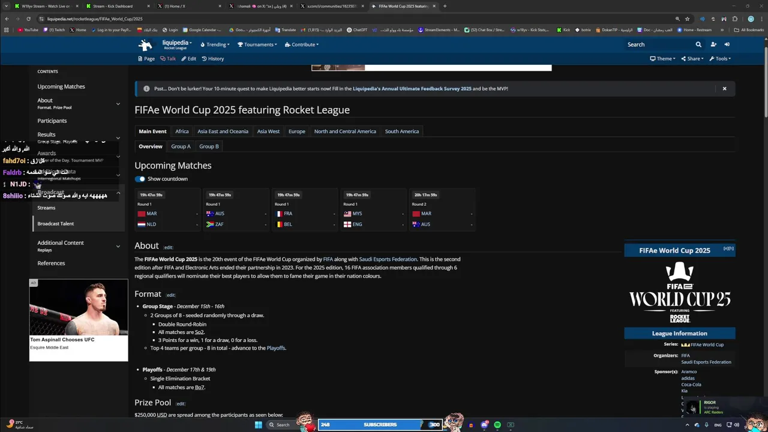Switch to North and Central America tab
This screenshot has height=432, width=768.
pyautogui.click(x=345, y=131)
